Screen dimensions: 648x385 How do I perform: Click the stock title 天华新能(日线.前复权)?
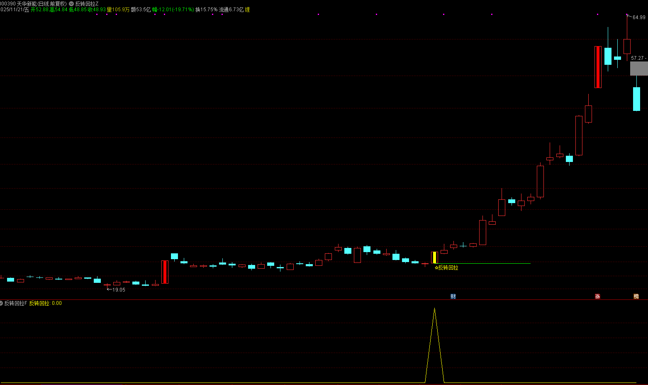click(x=41, y=4)
